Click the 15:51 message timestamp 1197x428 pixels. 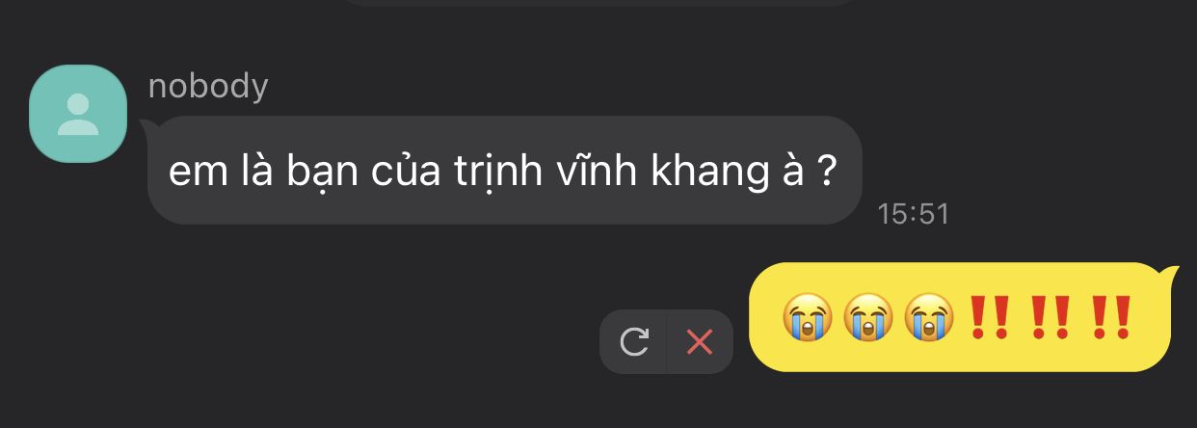(914, 214)
